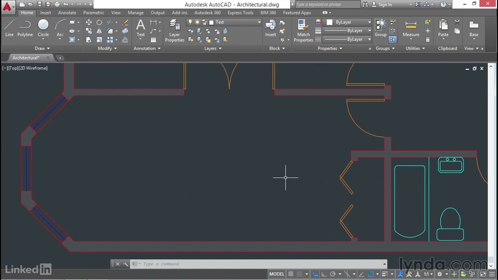Click the Explode tool in Modify panel
Viewport: 498px width, 280px height.
pyautogui.click(x=125, y=31)
